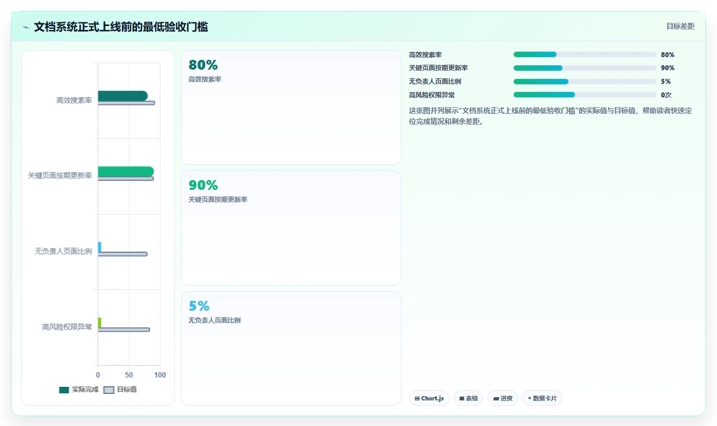717x426 pixels.
Task: Open the 80% 高效搜索率 data card
Action: coord(291,108)
